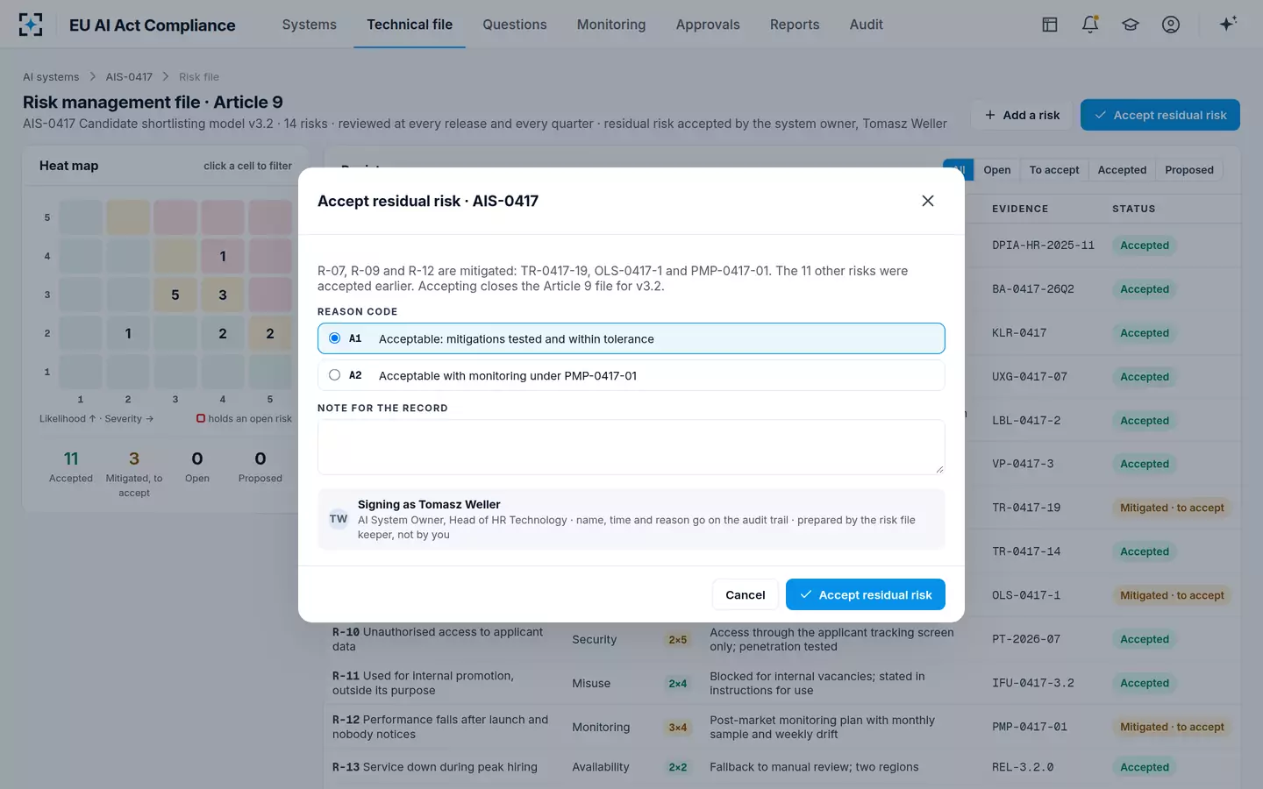Open the AIS-0417 breadcrumb link
The width and height of the screenshot is (1263, 789).
coord(129,77)
